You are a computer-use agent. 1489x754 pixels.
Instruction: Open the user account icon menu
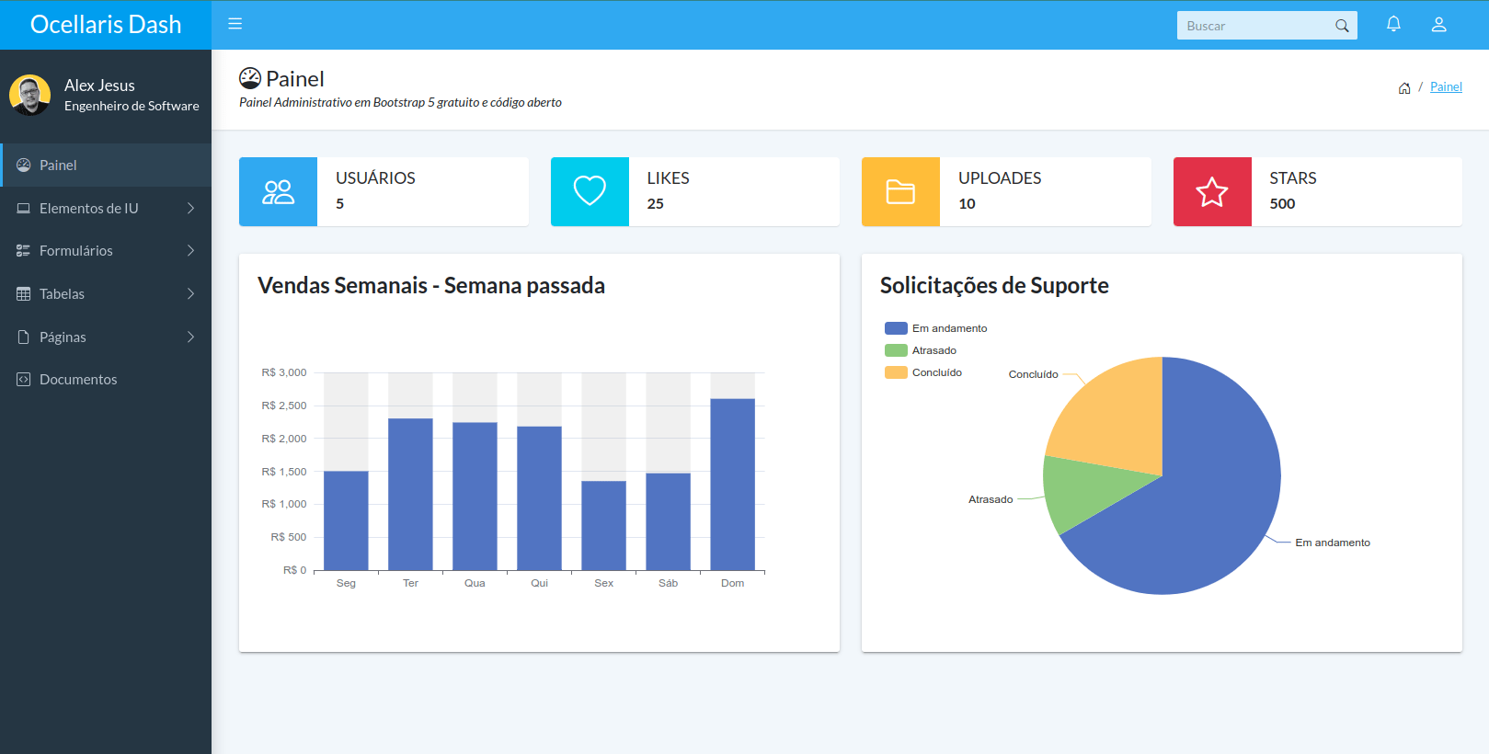point(1438,25)
